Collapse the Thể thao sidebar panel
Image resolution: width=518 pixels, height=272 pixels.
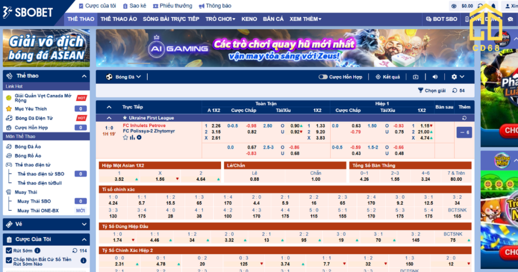(x=84, y=76)
